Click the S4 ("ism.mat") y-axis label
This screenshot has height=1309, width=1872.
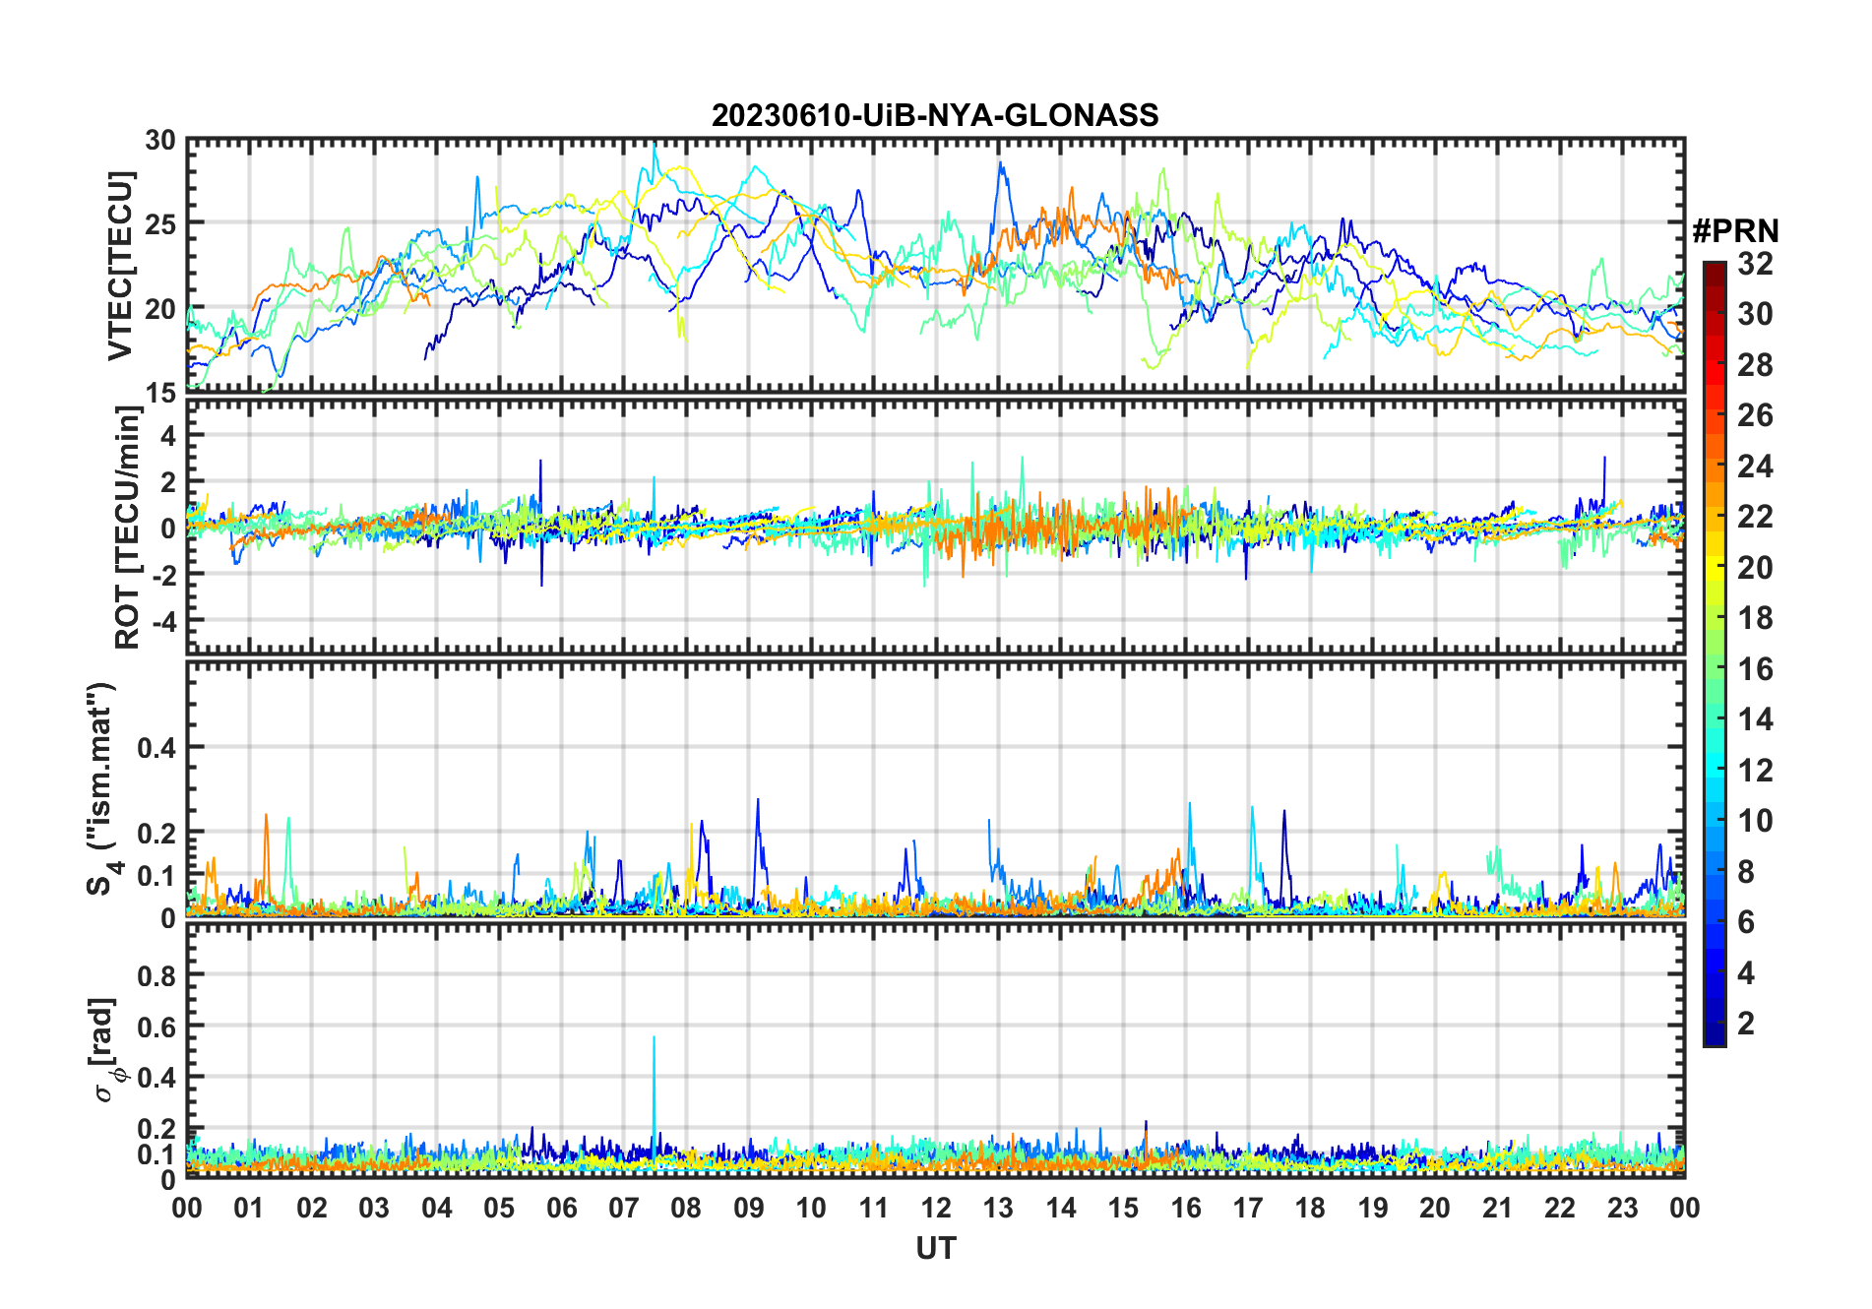[102, 789]
